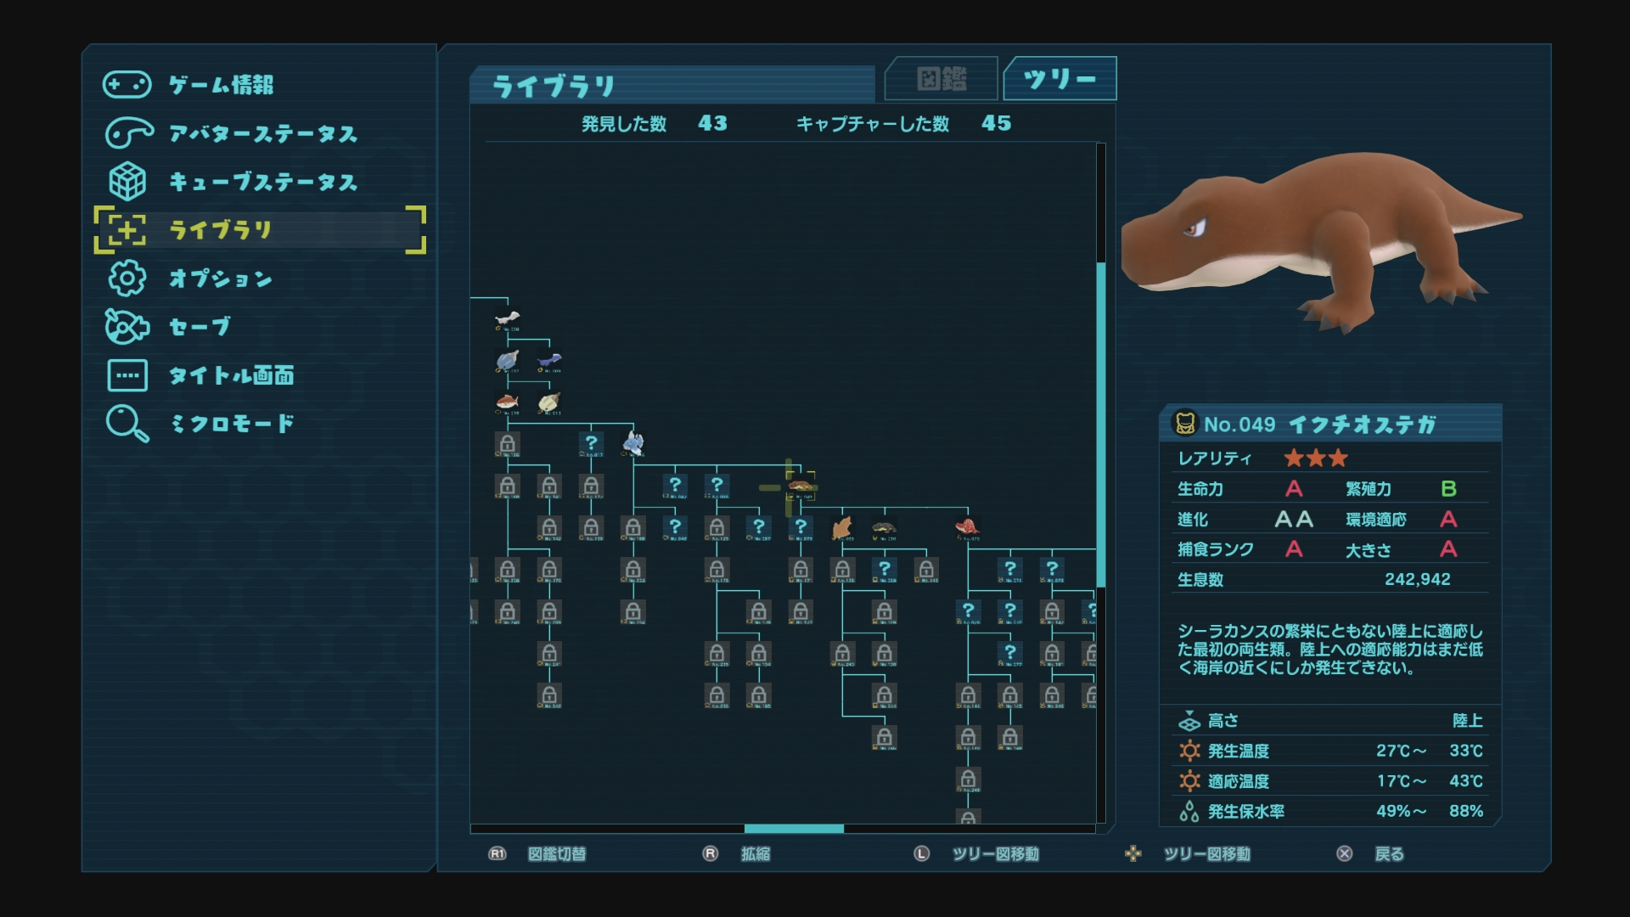Click the 戻る back button hint

[x=1371, y=854]
